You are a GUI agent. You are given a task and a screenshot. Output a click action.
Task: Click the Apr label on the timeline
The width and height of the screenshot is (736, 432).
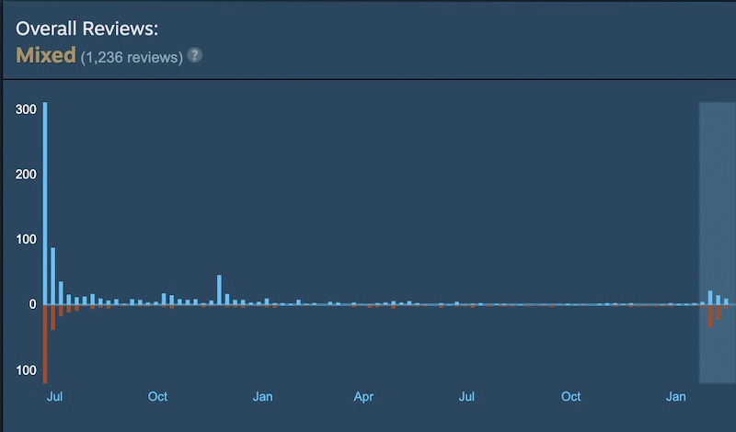pyautogui.click(x=363, y=397)
